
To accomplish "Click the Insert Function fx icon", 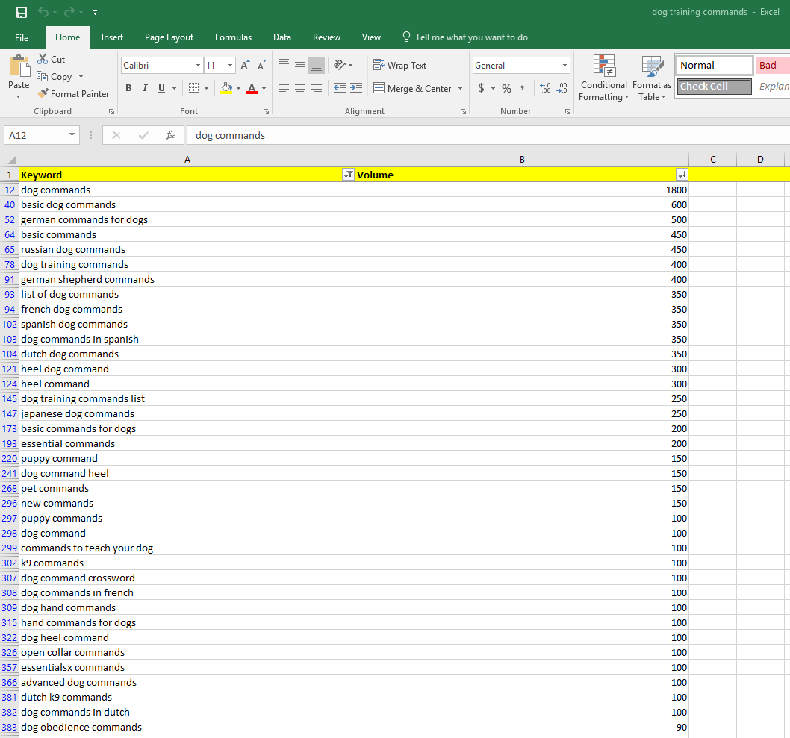I will (170, 135).
